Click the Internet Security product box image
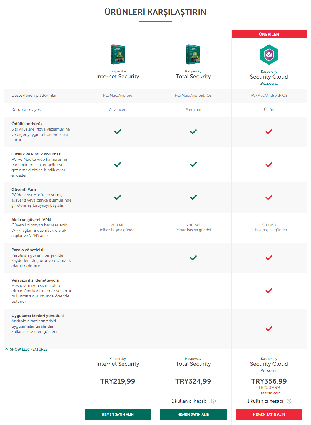This screenshot has width=311, height=425. pos(118,54)
